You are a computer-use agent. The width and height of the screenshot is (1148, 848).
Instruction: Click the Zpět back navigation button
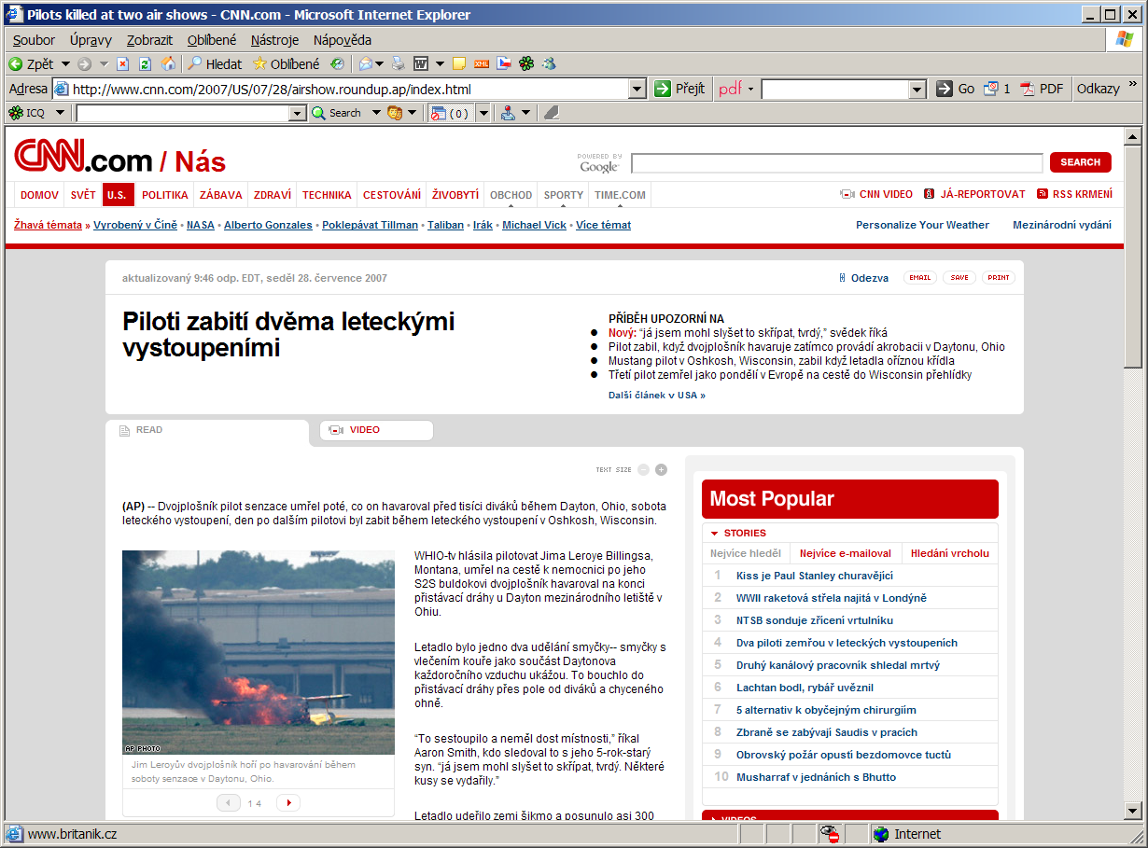click(x=32, y=64)
